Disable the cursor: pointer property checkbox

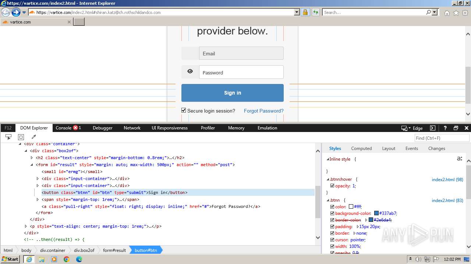[332, 240]
